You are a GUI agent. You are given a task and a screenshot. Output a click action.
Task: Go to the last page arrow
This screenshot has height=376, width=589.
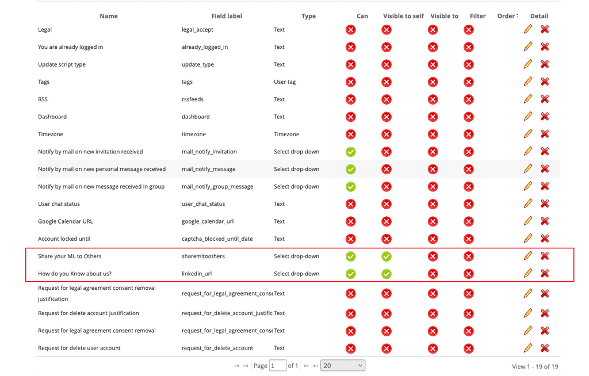pos(316,366)
